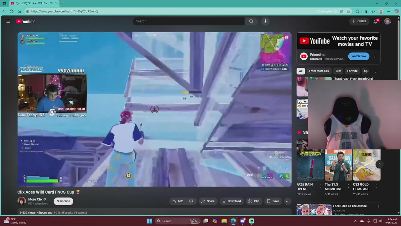Select the Fortnite filter chip

[352, 71]
